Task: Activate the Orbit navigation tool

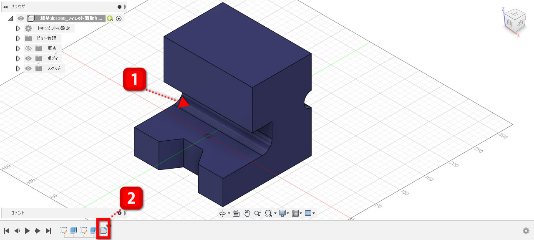Action: pos(222,213)
